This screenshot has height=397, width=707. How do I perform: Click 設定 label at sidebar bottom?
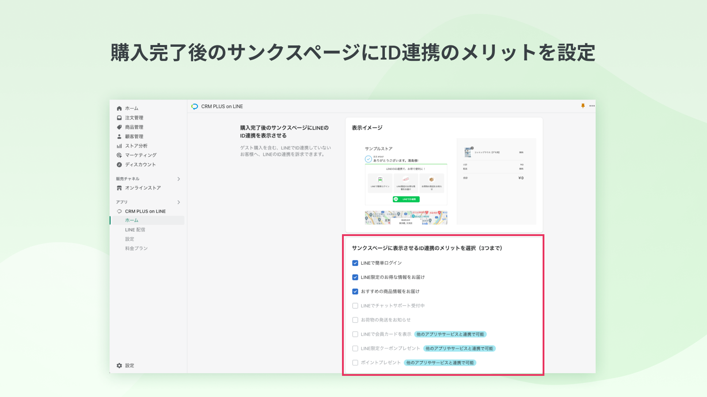click(129, 366)
